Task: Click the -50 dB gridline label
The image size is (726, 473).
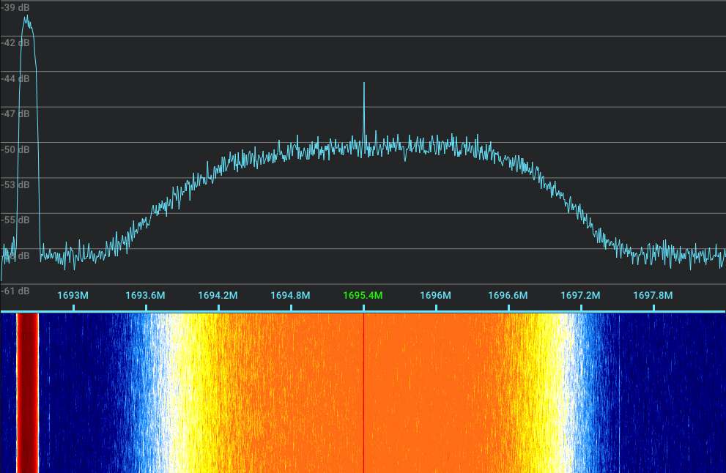Action: [13, 149]
